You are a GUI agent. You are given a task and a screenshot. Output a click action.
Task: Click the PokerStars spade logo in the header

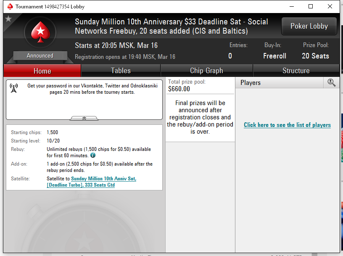click(40, 32)
